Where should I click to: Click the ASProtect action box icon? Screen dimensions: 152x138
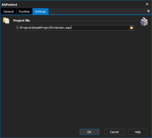(144, 22)
